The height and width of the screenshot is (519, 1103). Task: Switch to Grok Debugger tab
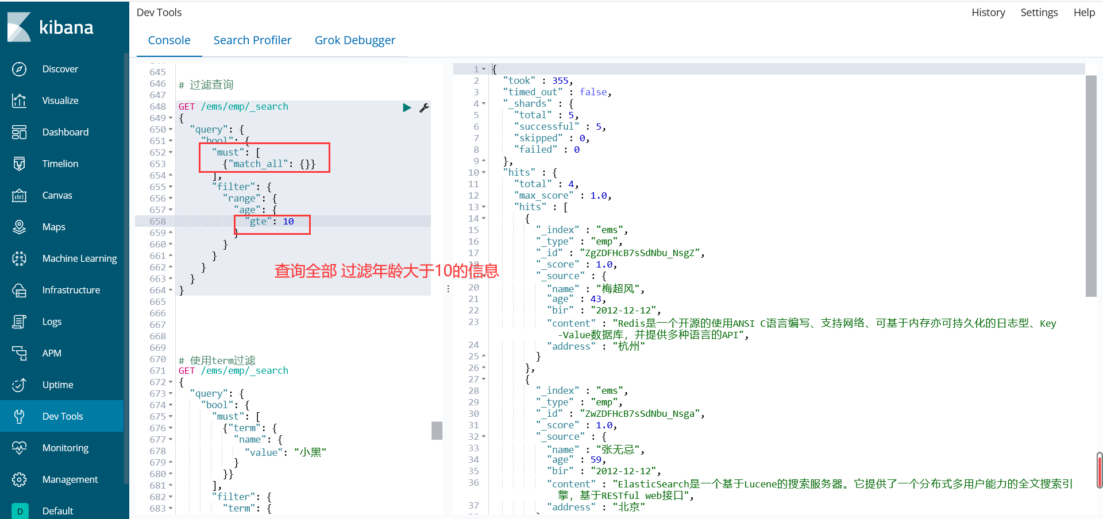(x=355, y=40)
